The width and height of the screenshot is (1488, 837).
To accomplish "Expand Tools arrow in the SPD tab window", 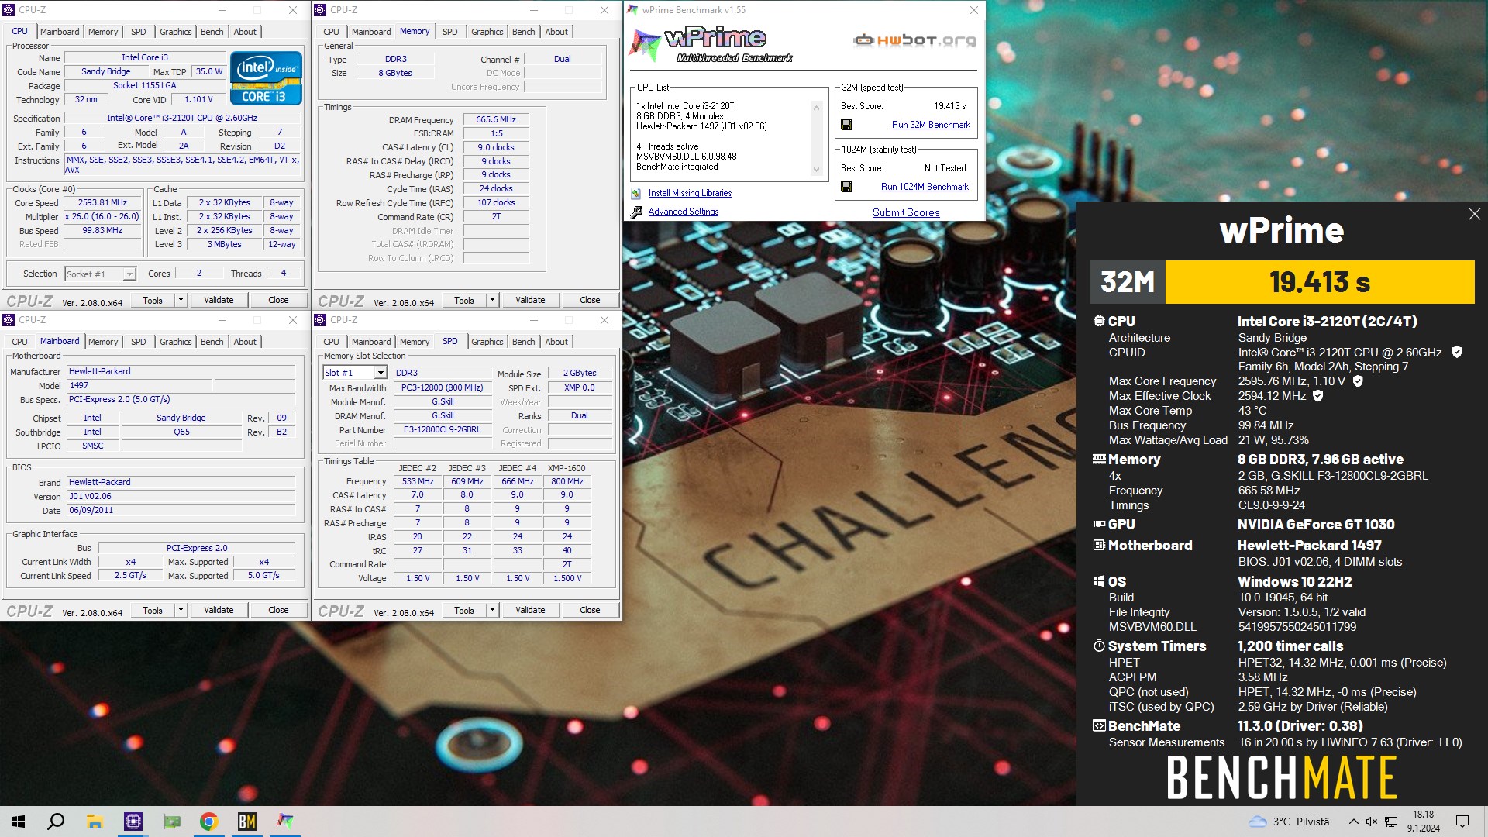I will (493, 610).
